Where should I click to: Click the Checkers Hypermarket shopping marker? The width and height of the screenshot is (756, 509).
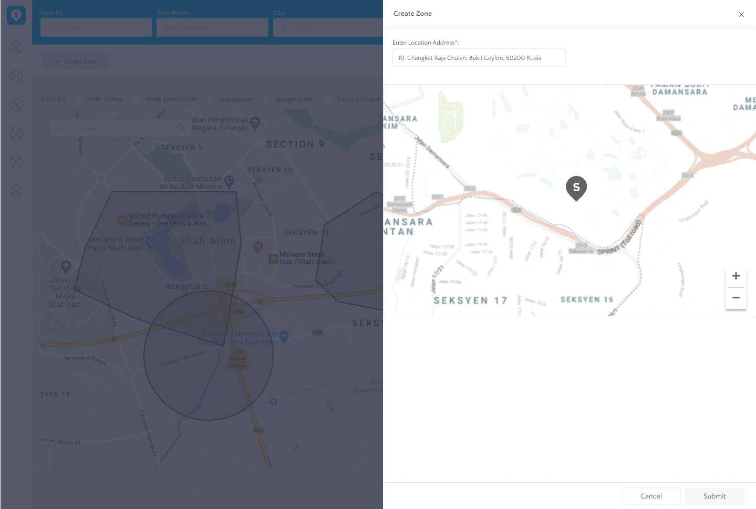[284, 337]
